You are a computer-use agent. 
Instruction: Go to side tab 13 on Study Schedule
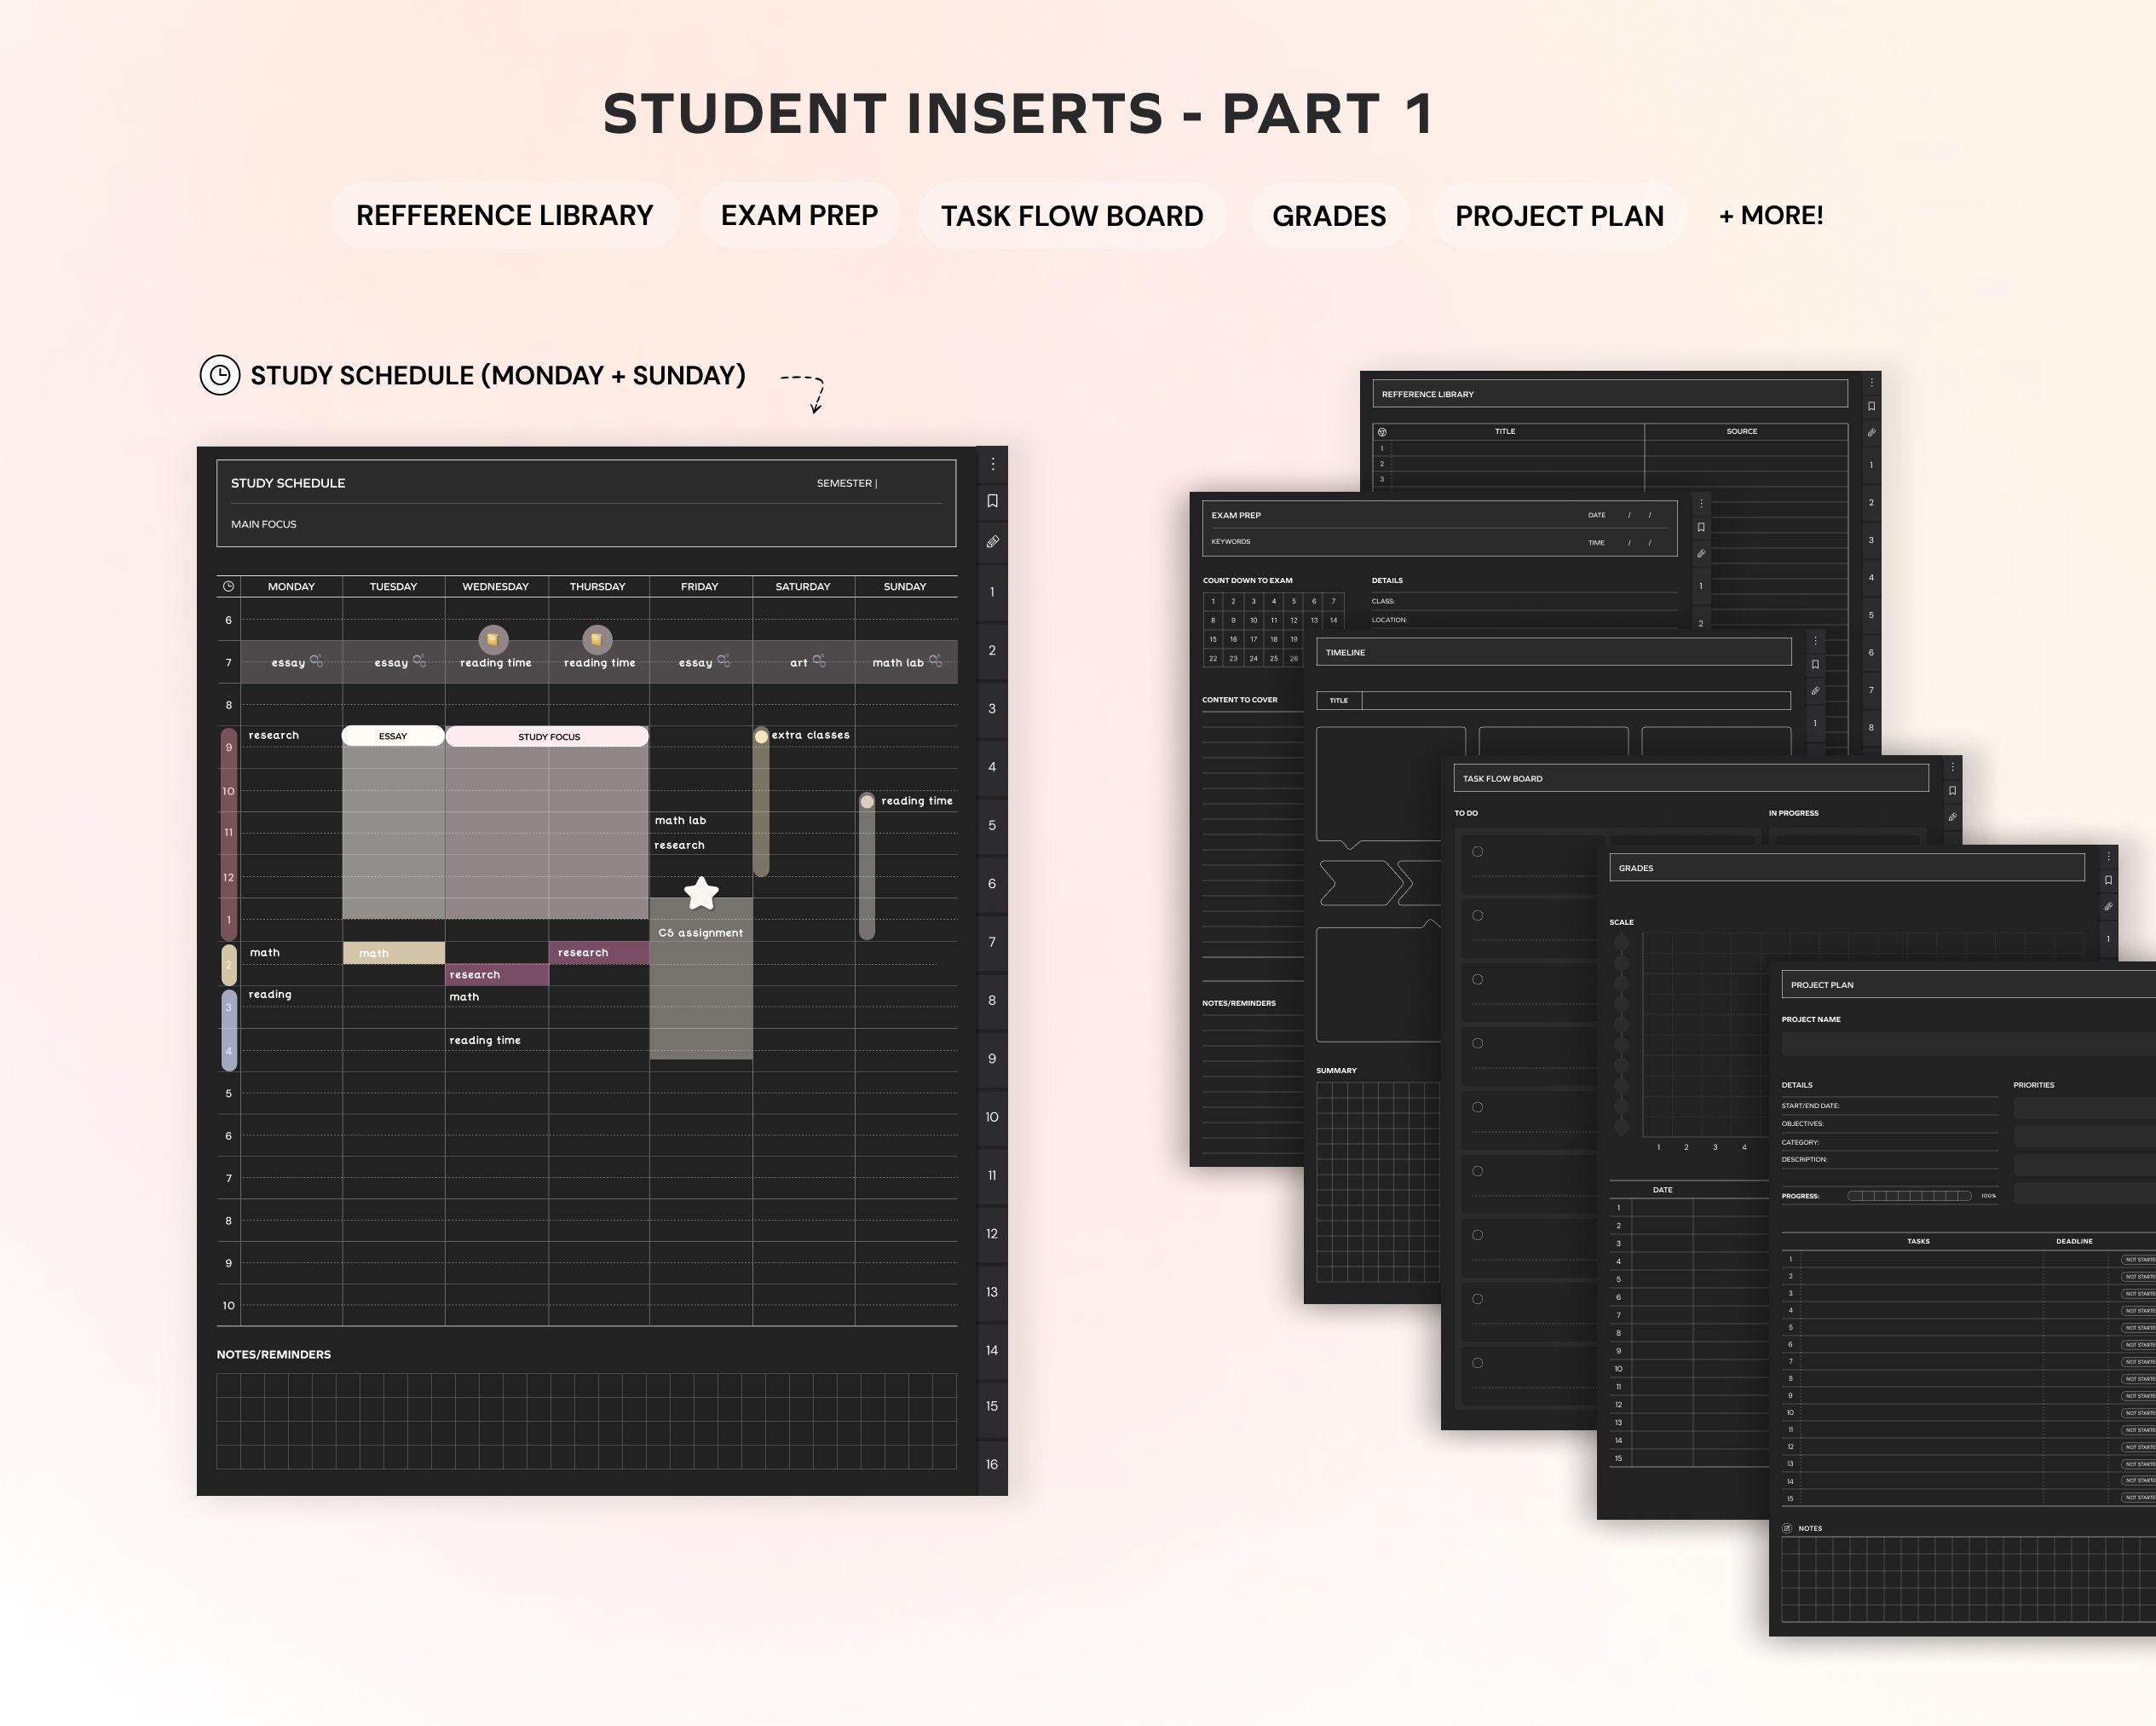coord(992,1292)
